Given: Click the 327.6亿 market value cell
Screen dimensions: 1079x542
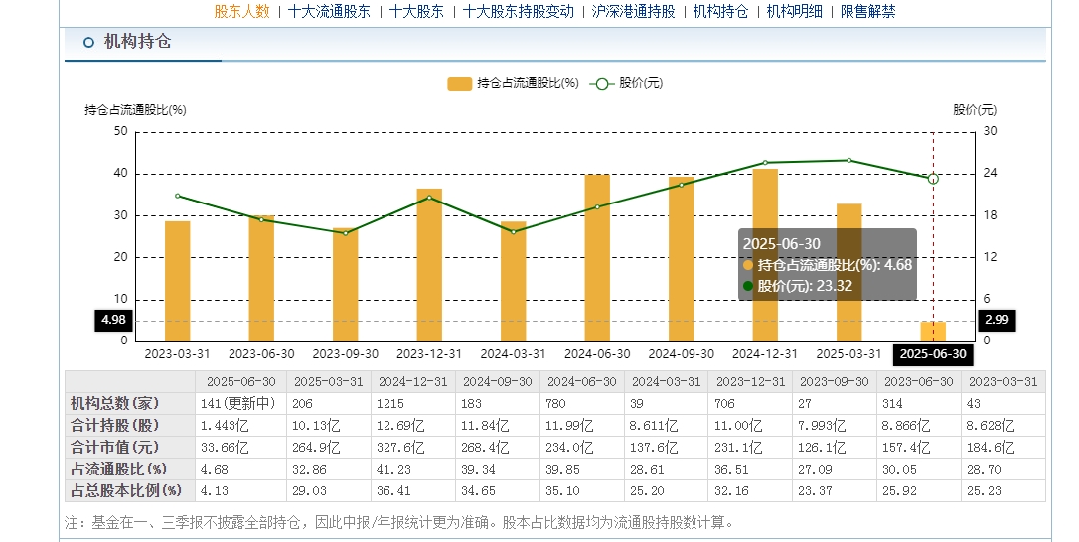Looking at the screenshot, I should point(413,447).
